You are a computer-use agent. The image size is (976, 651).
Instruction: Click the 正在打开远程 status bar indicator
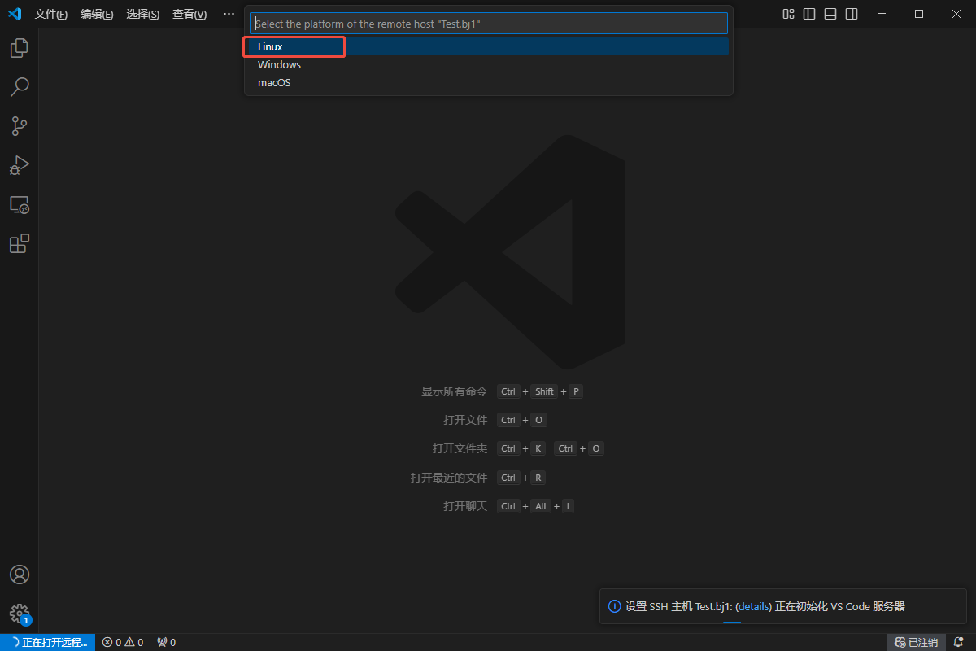tap(48, 643)
